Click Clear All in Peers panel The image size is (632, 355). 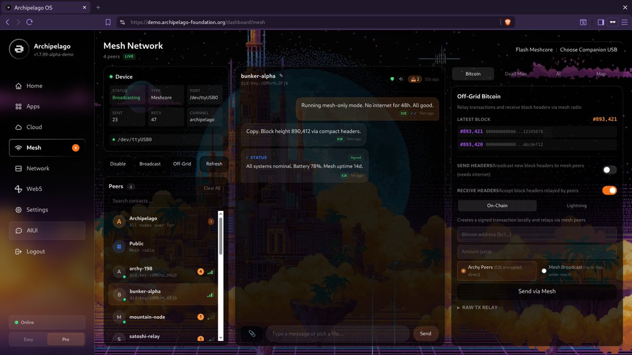(x=212, y=188)
